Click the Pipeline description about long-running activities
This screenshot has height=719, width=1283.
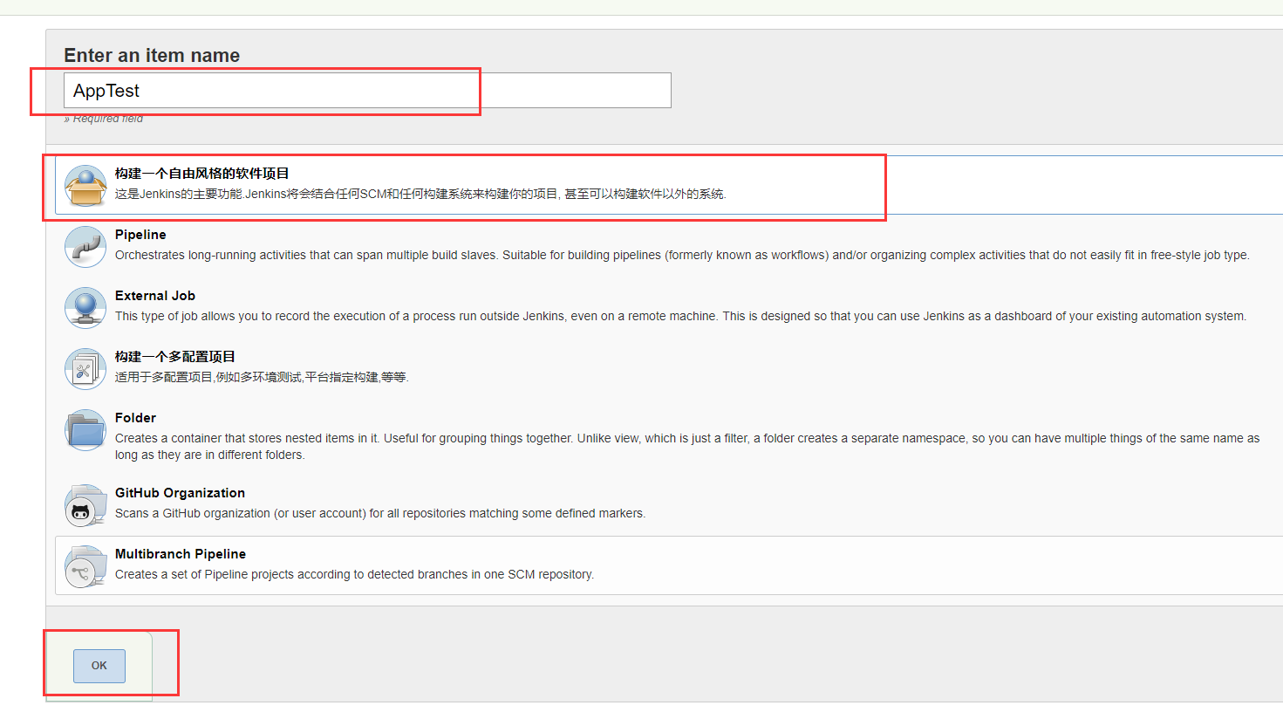click(x=682, y=255)
